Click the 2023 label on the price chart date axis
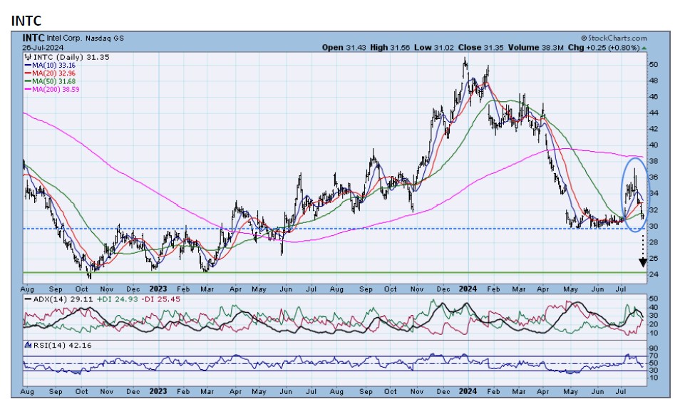The width and height of the screenshot is (690, 409). tap(158, 289)
